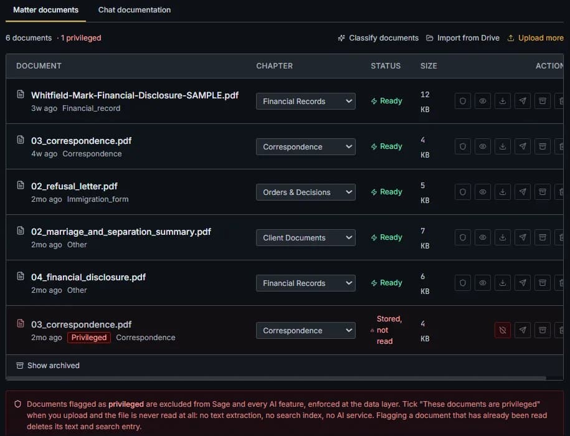Archive 04_financial_disclosure.pdf

point(543,283)
